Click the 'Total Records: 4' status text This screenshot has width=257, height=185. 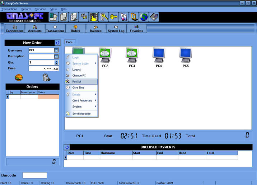[x=129, y=183]
